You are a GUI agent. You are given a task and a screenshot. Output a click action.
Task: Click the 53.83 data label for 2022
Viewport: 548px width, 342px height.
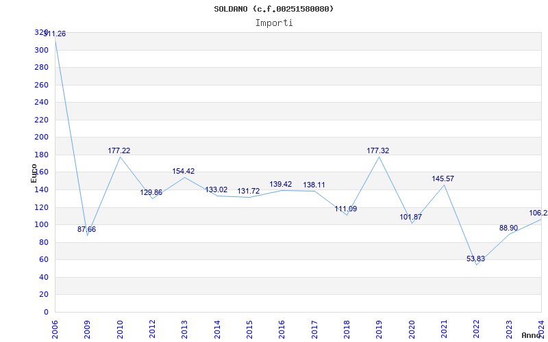[475, 259]
